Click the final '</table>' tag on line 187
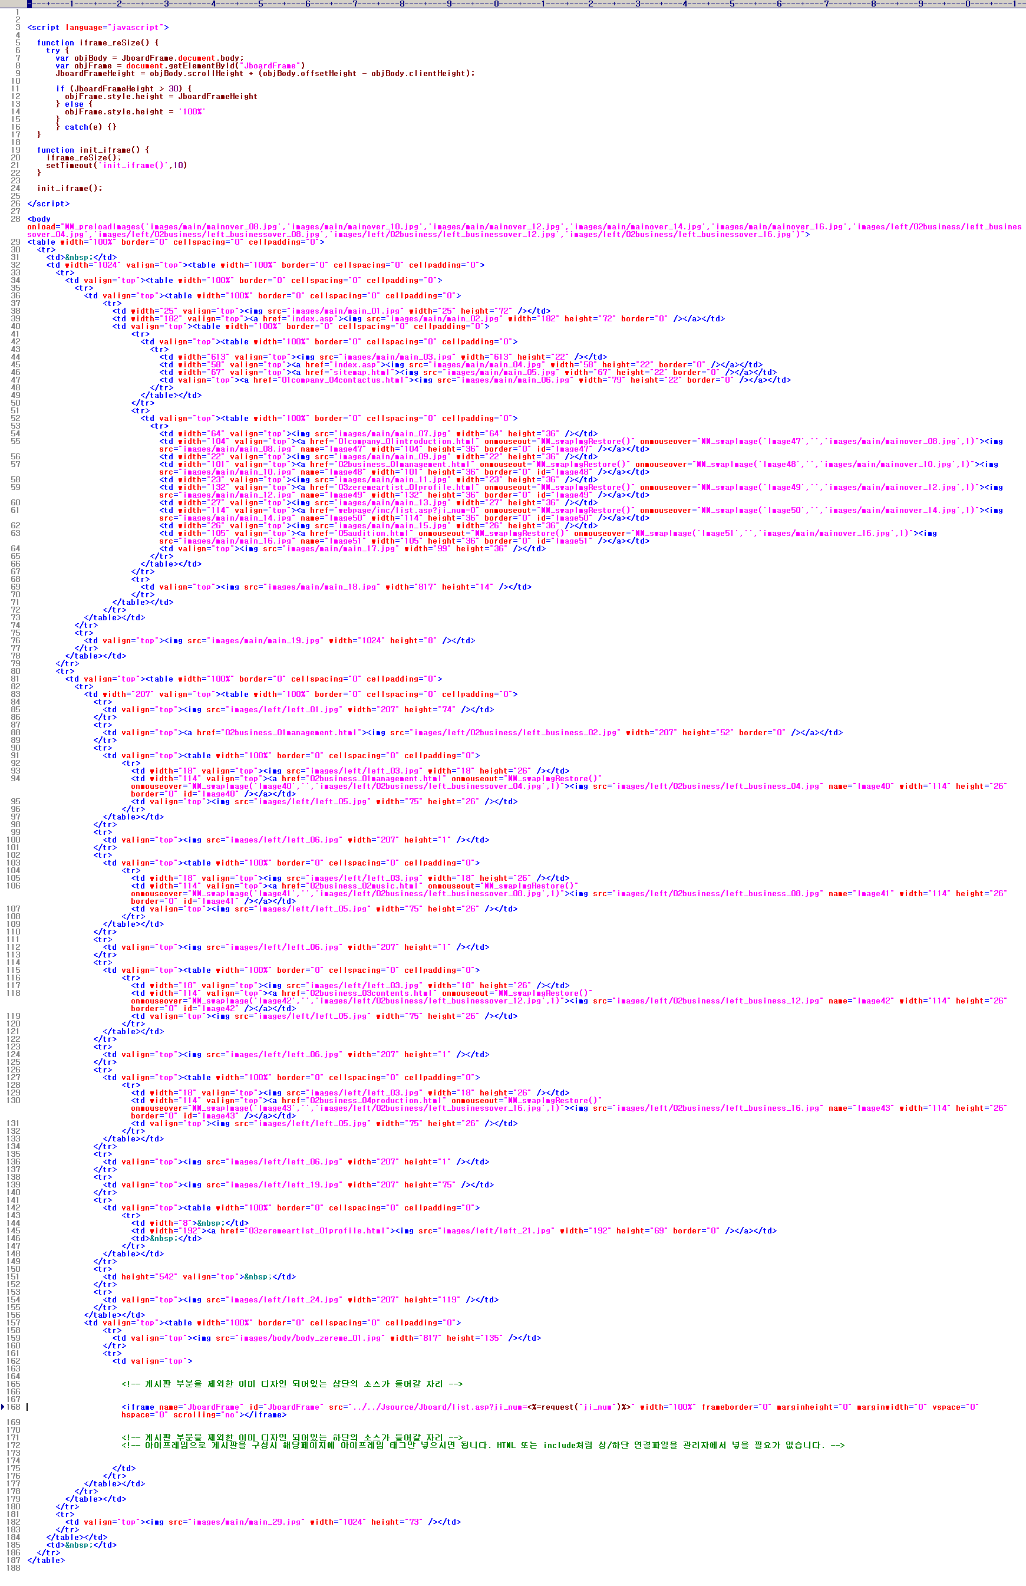 click(46, 1560)
